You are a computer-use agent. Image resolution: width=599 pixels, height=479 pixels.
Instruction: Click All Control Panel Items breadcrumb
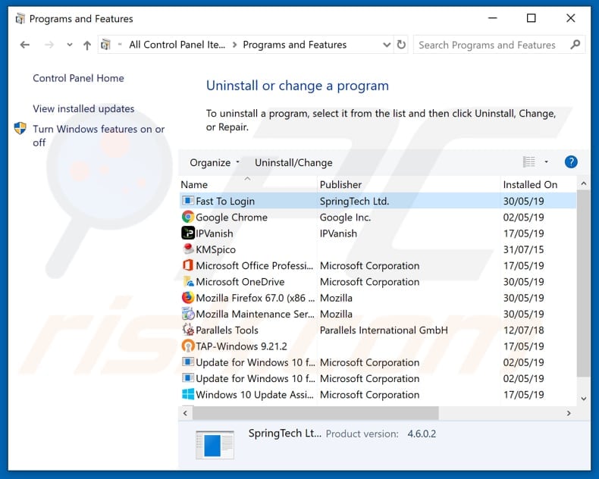point(177,45)
